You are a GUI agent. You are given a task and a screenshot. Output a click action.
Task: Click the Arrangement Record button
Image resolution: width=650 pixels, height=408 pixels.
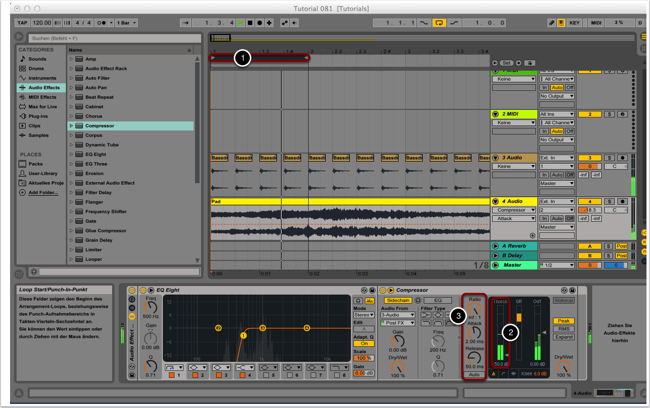coord(259,23)
